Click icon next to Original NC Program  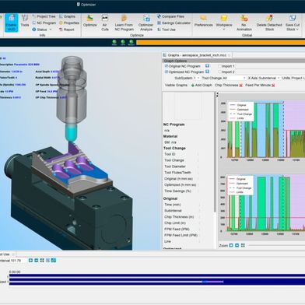coord(207,66)
